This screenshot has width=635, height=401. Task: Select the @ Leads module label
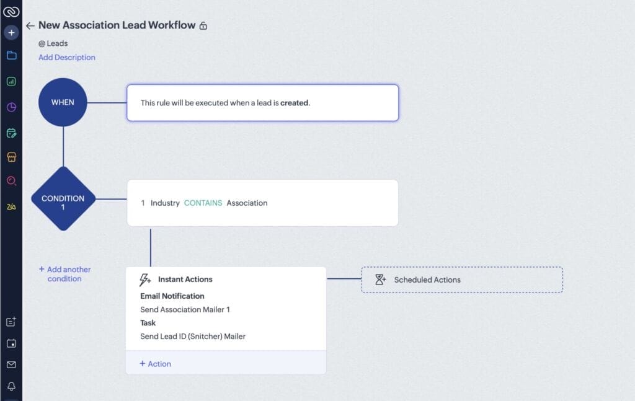coord(54,43)
